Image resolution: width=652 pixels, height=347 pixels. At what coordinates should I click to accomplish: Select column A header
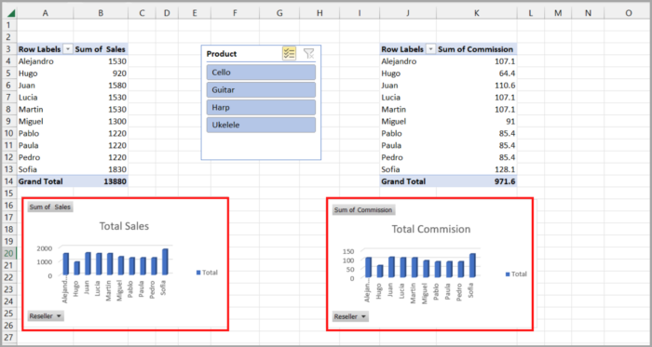(45, 13)
